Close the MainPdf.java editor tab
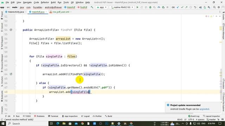 [46, 12]
